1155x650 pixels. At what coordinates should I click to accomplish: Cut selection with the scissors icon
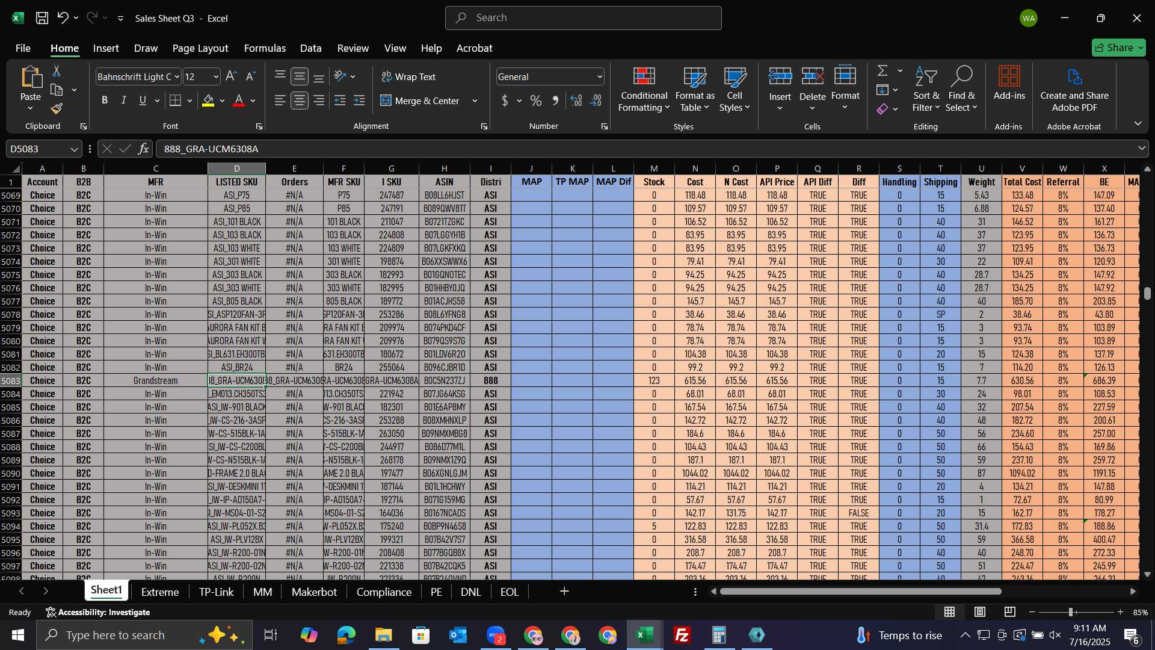click(57, 71)
